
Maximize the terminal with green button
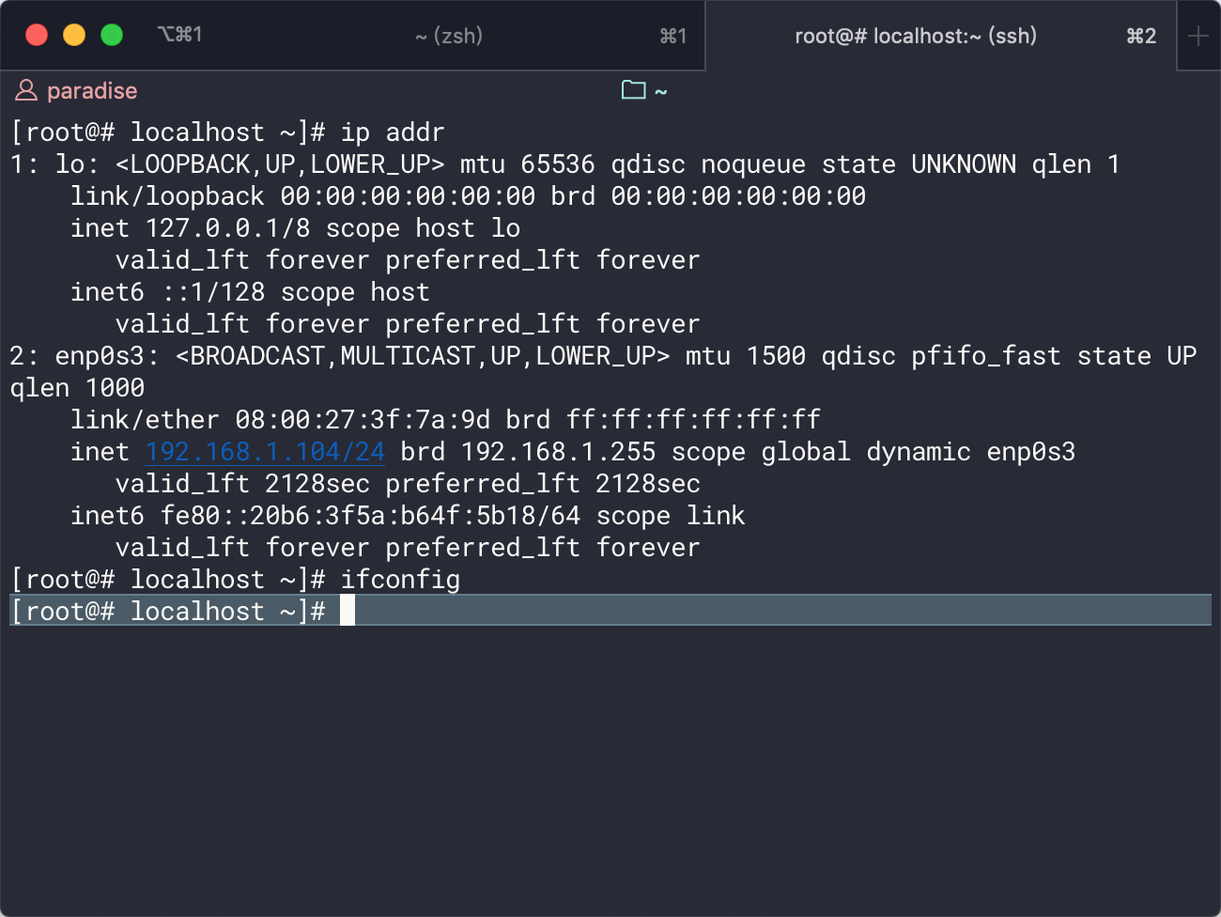[x=112, y=35]
